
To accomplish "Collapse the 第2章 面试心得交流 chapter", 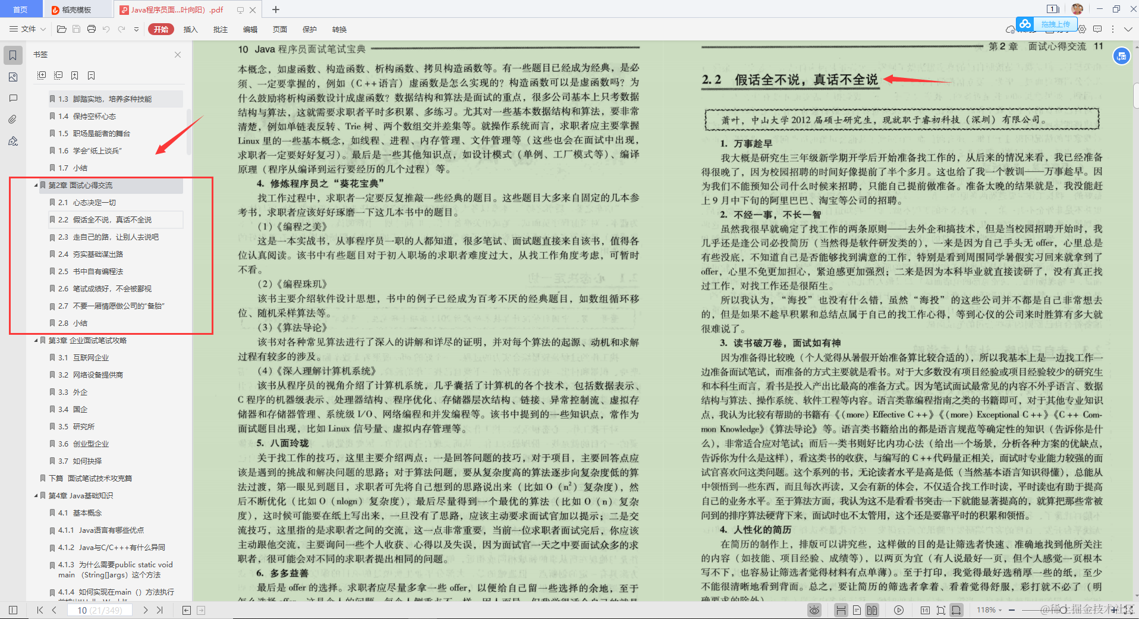I will [x=36, y=185].
